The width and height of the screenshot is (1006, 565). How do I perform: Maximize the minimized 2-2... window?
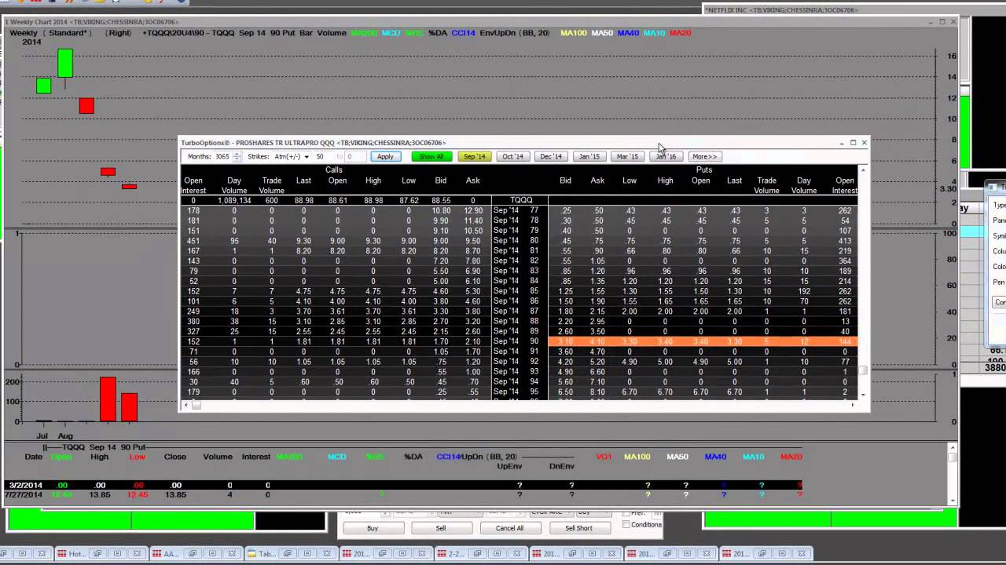pos(497,553)
